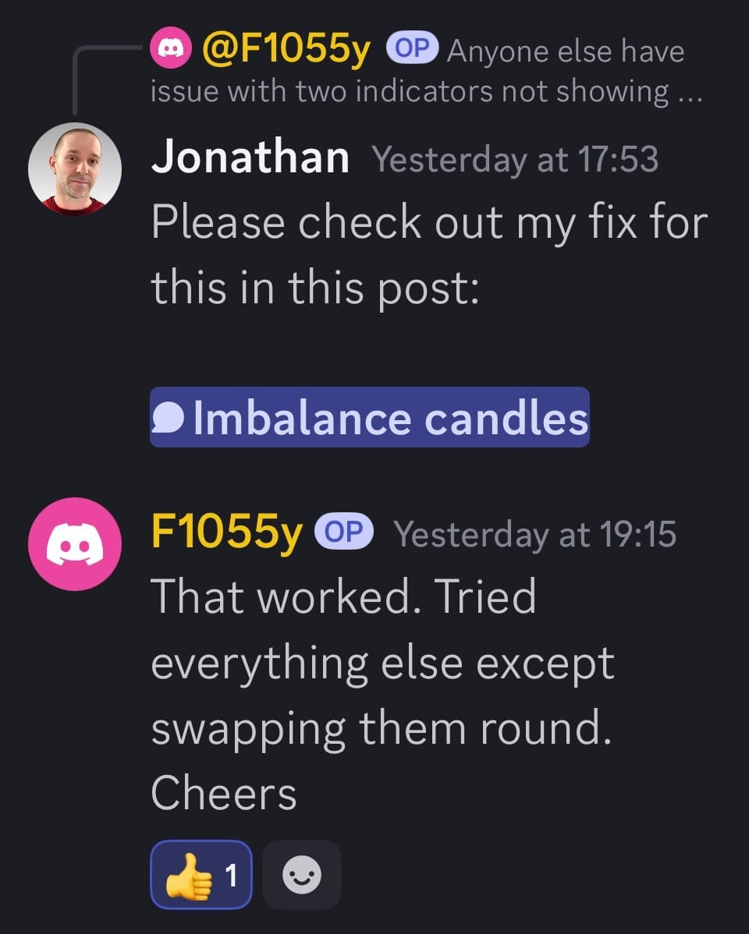This screenshot has width=749, height=934.
Task: Tap the small pink Discord avatar in reply preview
Action: [170, 50]
